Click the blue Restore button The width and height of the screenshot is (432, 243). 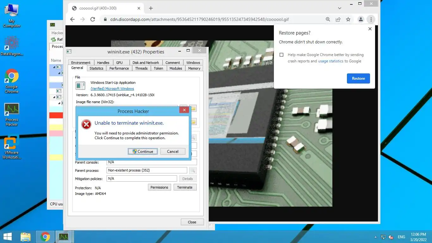(x=358, y=78)
